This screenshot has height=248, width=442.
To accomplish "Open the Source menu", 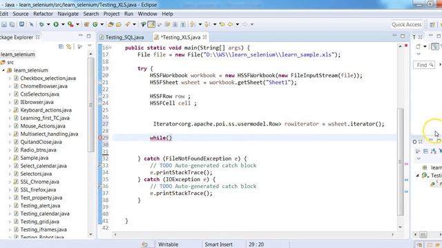I will [21, 14].
